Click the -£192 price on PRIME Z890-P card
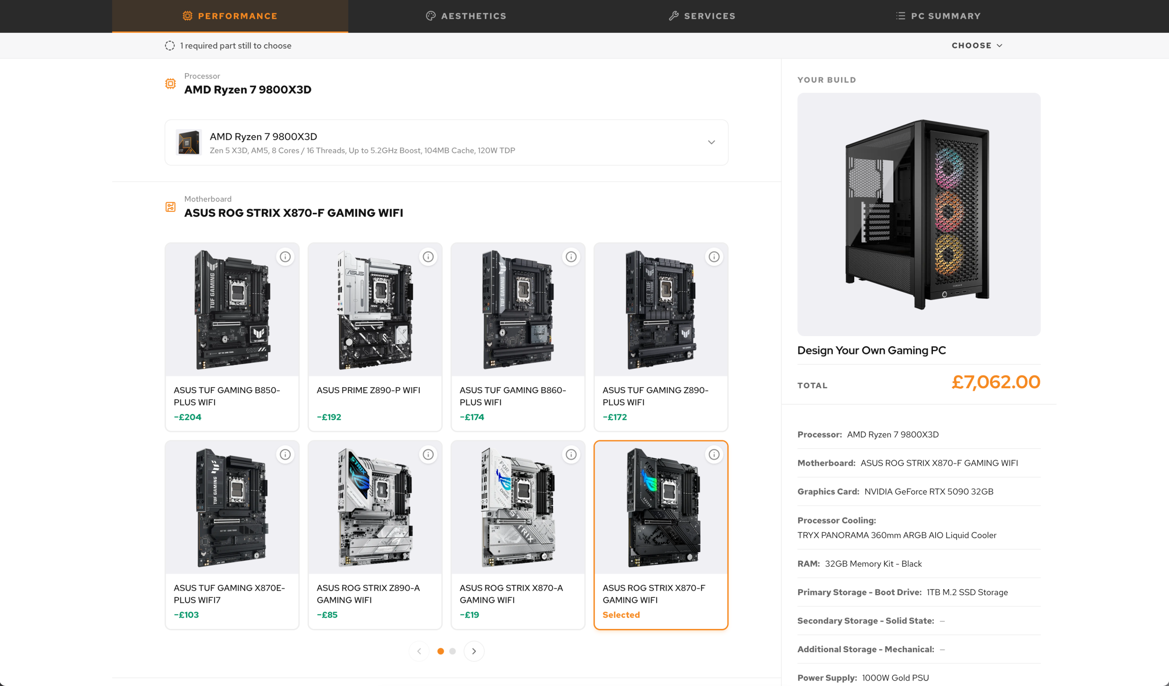 (x=329, y=417)
